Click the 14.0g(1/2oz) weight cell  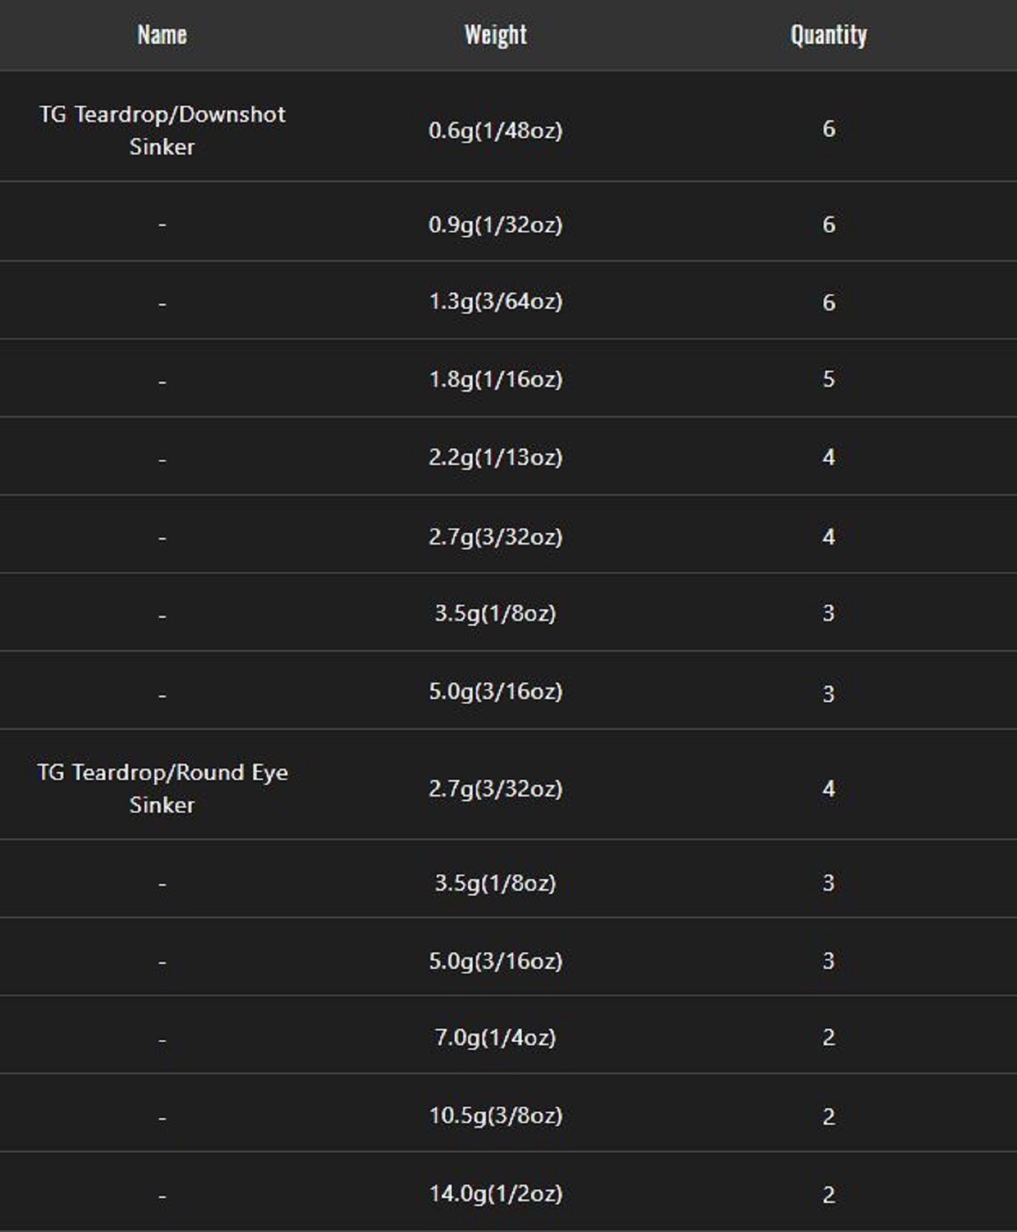495,1194
